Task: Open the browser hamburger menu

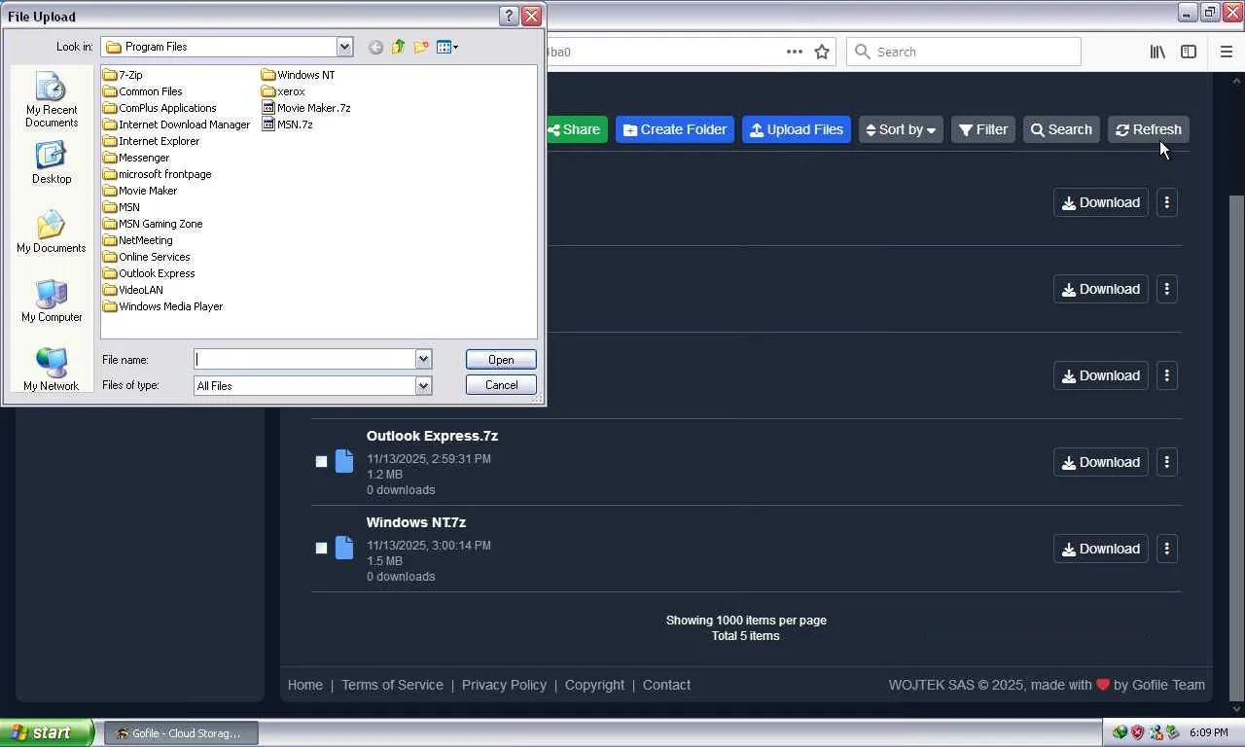Action: 1226,52
